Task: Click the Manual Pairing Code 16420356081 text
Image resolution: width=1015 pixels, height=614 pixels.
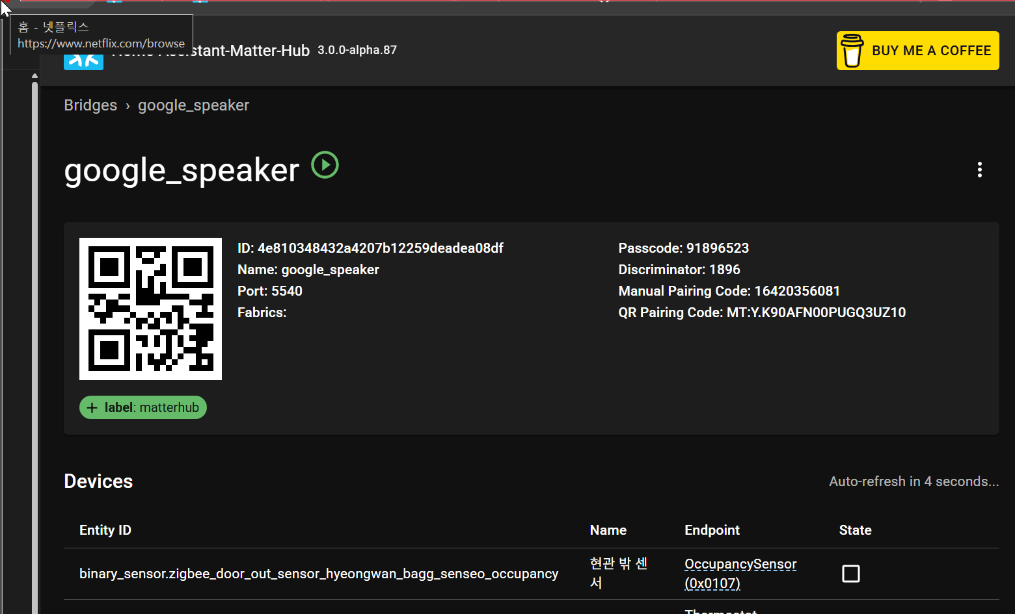Action: coord(729,291)
